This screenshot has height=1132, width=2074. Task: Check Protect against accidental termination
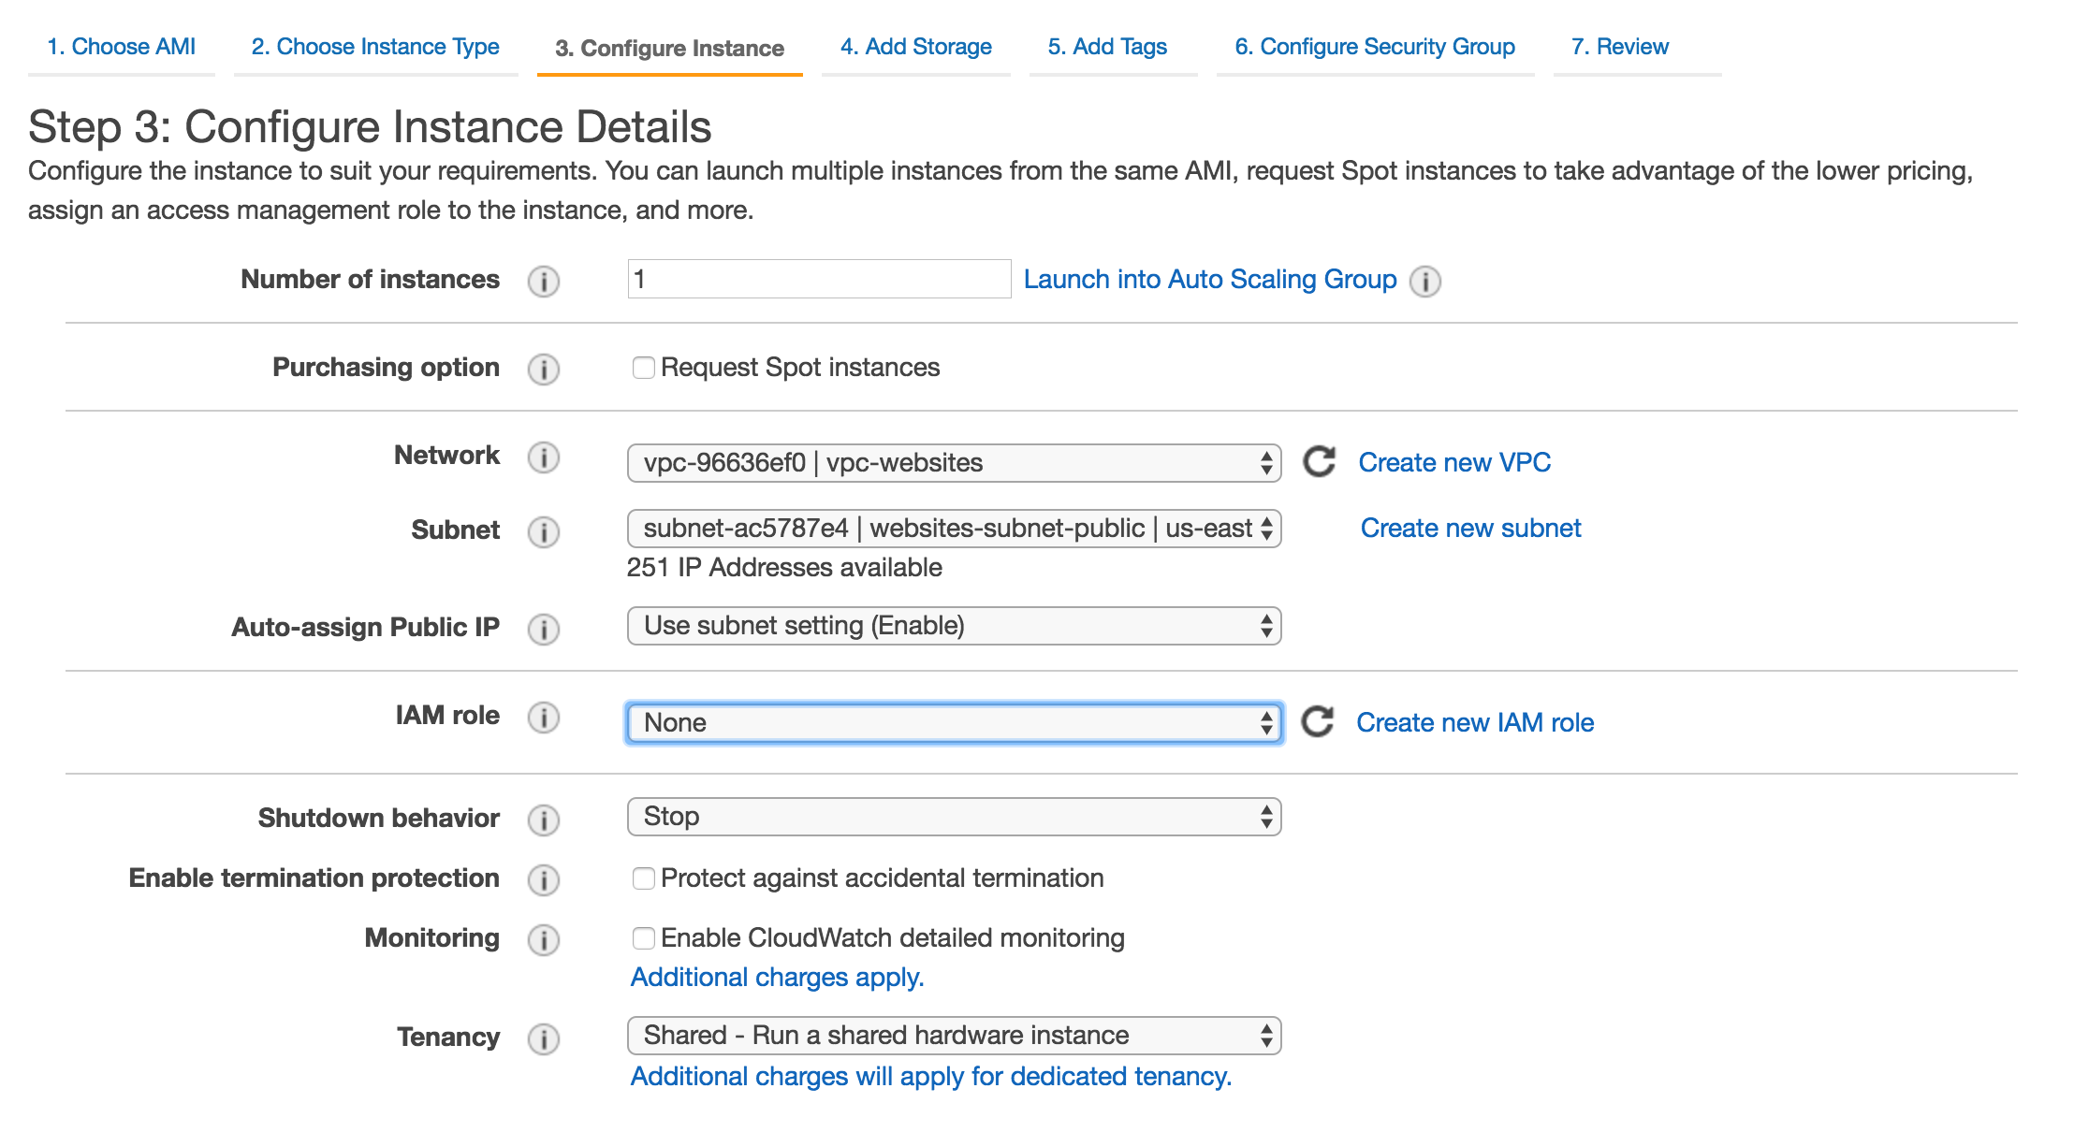click(642, 878)
